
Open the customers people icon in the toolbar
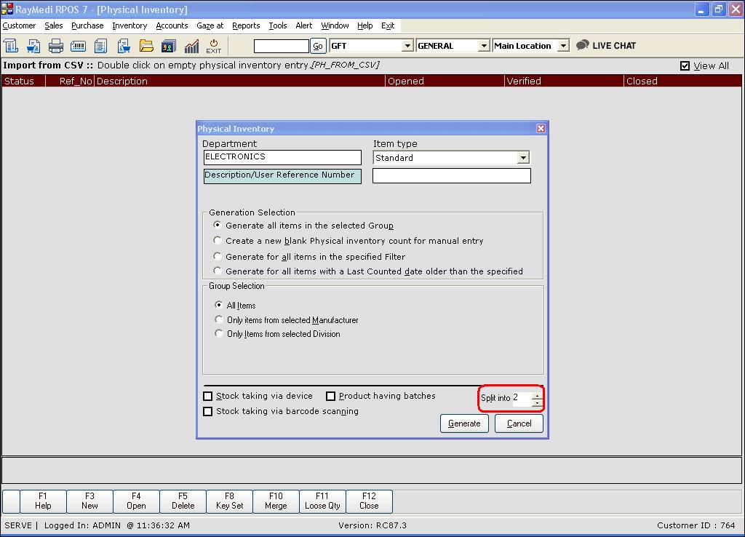click(x=169, y=46)
